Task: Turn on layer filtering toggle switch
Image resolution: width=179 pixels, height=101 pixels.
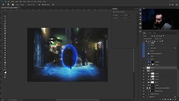Action: (163, 36)
